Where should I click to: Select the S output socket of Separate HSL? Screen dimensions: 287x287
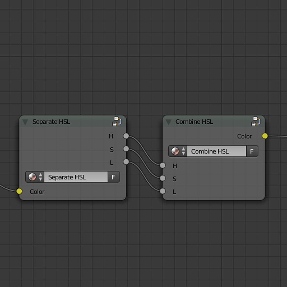(x=126, y=149)
